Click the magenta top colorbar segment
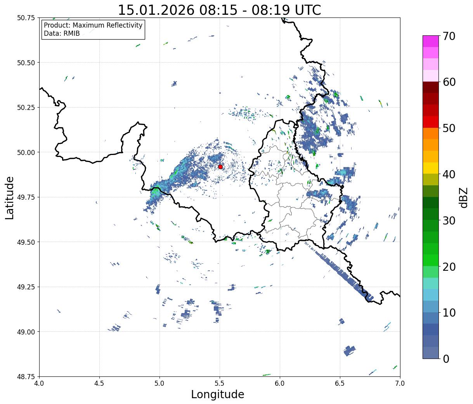 [x=431, y=41]
